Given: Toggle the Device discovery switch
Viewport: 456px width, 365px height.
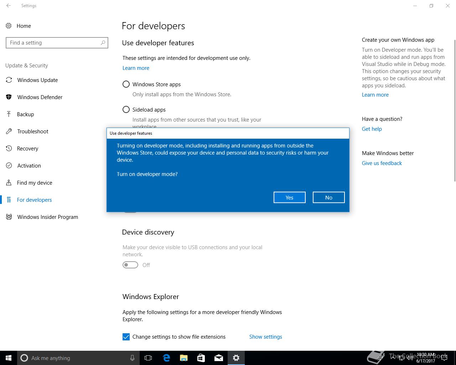Looking at the screenshot, I should 130,265.
